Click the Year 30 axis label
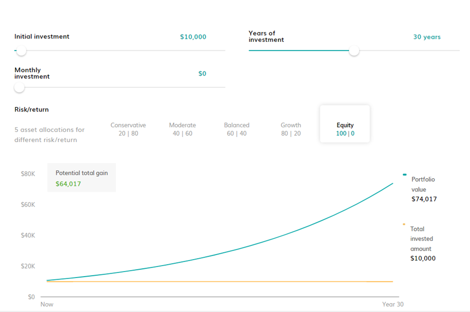This screenshot has width=470, height=312. tap(392, 304)
